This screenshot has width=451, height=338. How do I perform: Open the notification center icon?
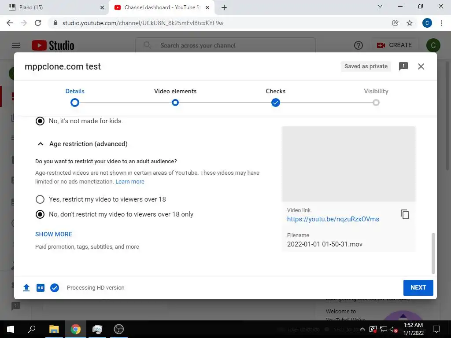pyautogui.click(x=436, y=329)
